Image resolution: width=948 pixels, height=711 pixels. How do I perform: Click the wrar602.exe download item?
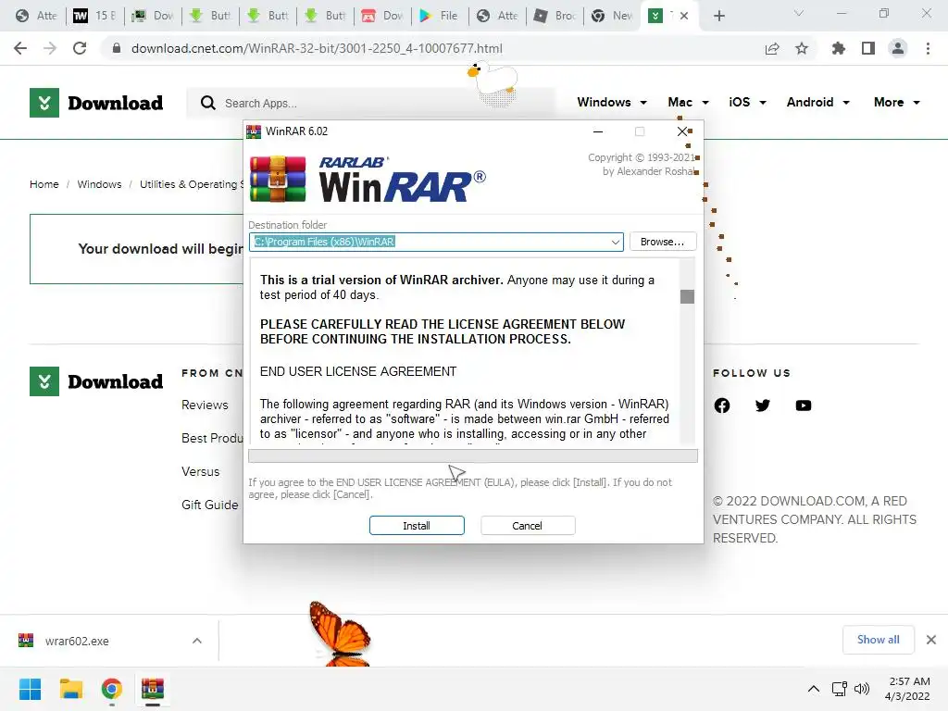77,641
